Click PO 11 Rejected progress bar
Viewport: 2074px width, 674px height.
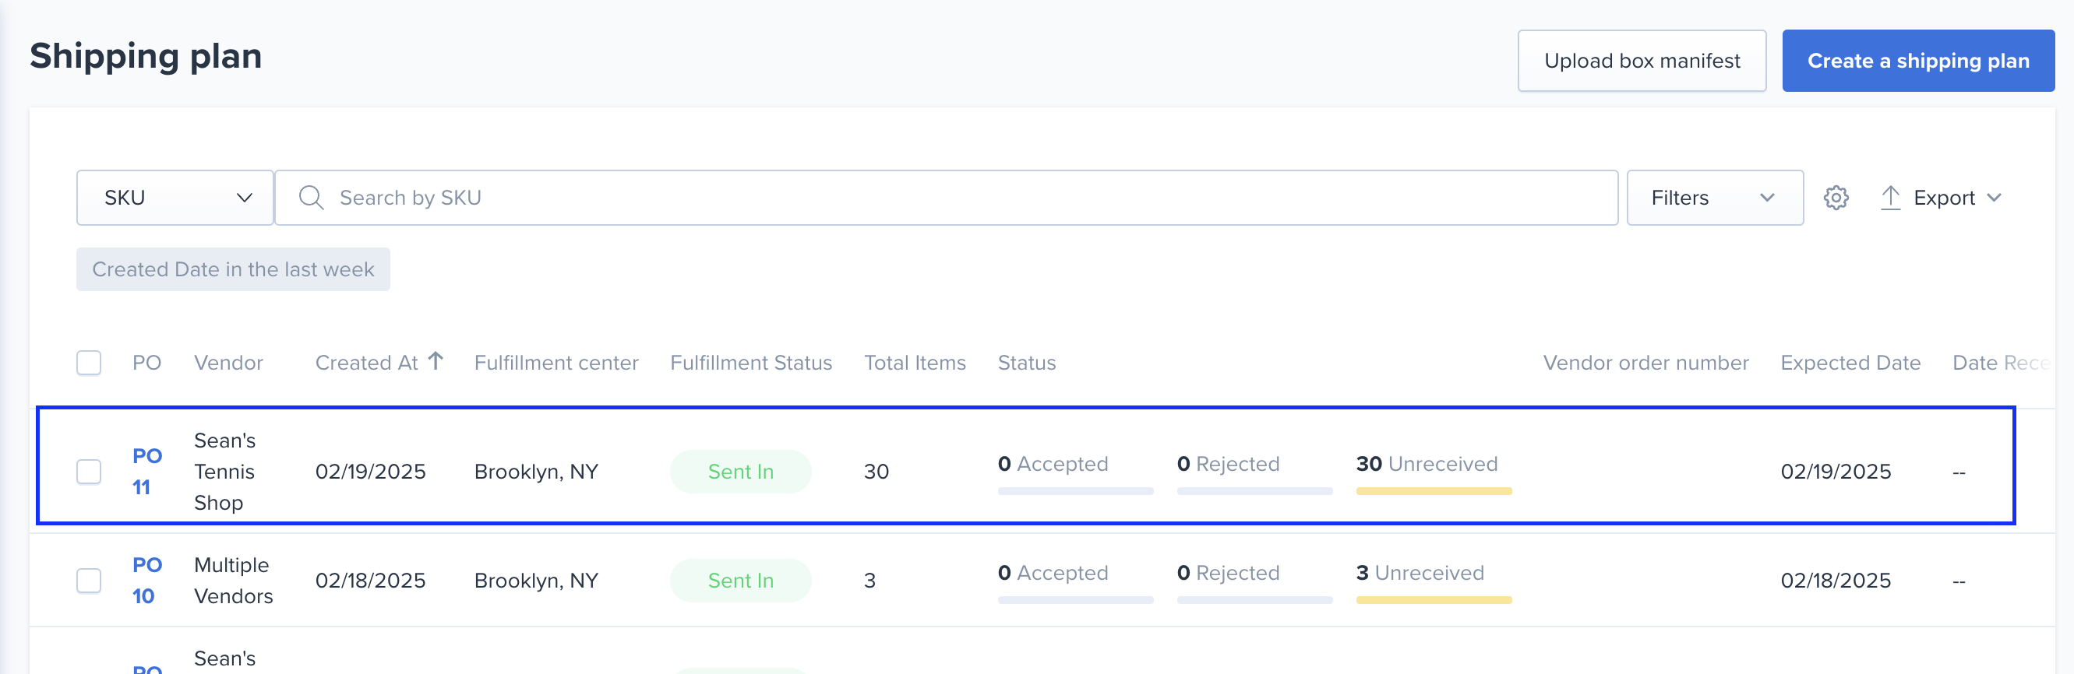(x=1255, y=491)
